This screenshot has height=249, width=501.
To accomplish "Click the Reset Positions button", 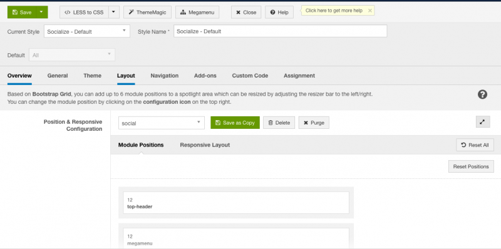I will click(471, 166).
